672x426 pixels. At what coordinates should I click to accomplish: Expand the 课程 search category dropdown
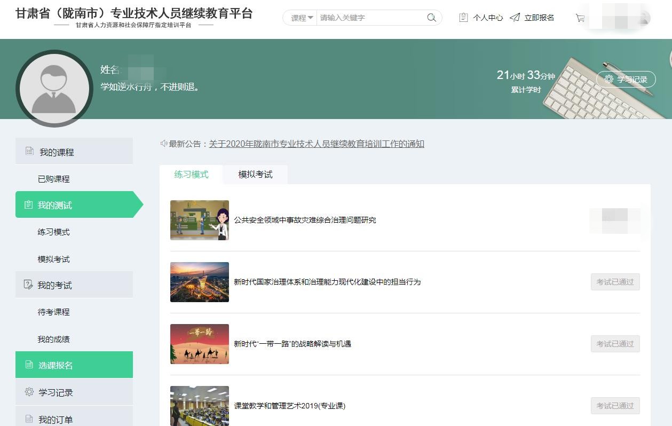coord(302,18)
